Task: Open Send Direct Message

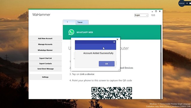Action: tap(45, 69)
